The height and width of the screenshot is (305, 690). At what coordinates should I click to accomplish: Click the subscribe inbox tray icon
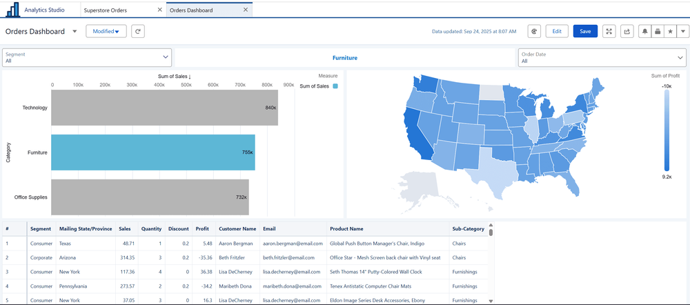coord(658,31)
